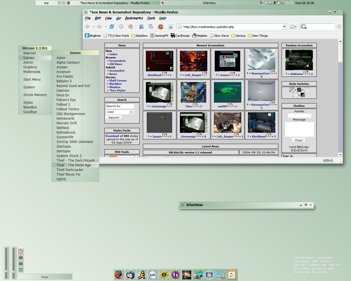Open the Old News link
This screenshot has width=351, height=281.
pyautogui.click(x=116, y=64)
